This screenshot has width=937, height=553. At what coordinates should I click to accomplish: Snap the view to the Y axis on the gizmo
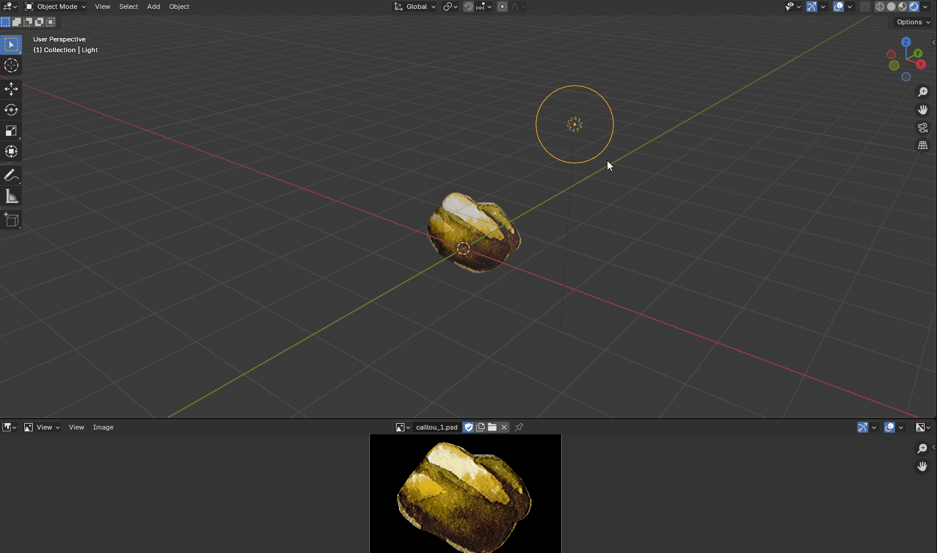[918, 53]
